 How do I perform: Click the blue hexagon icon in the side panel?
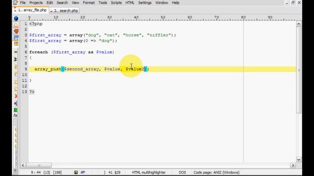16,19
